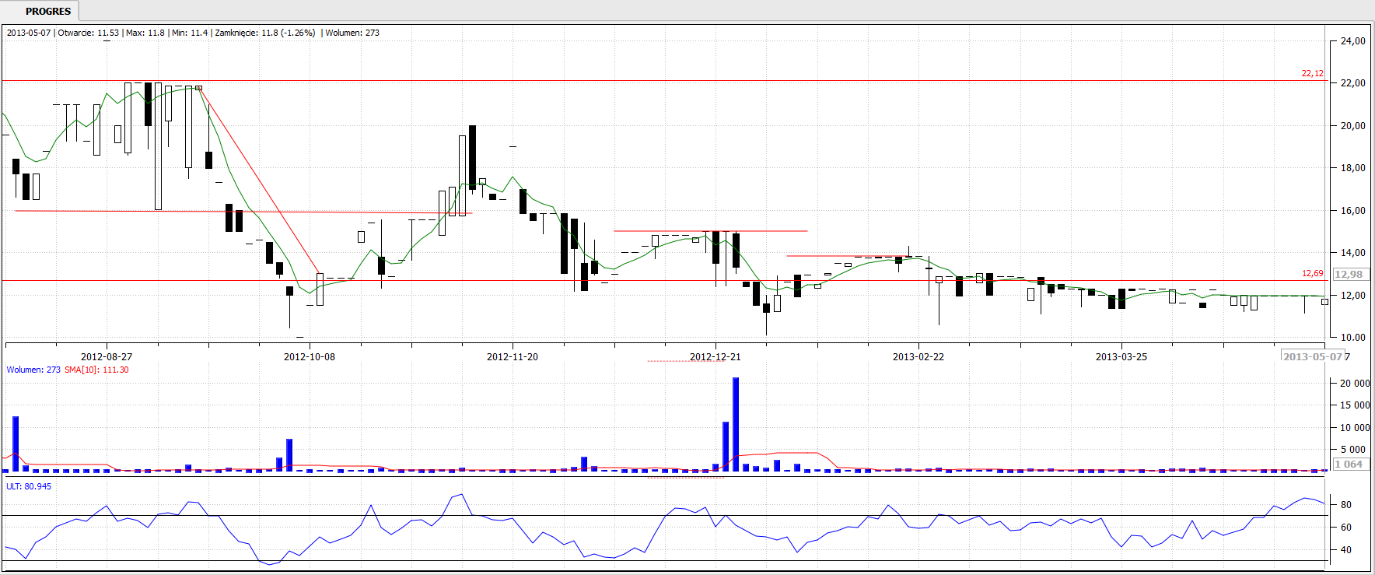The height and width of the screenshot is (575, 1375).
Task: Click the Volumen: 273 indicator label
Action: (x=33, y=370)
